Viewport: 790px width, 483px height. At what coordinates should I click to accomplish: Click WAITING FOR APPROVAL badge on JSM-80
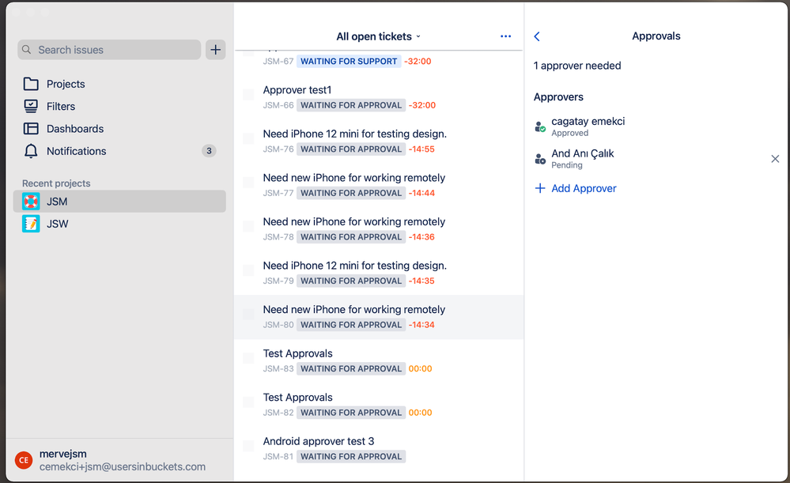click(x=351, y=325)
